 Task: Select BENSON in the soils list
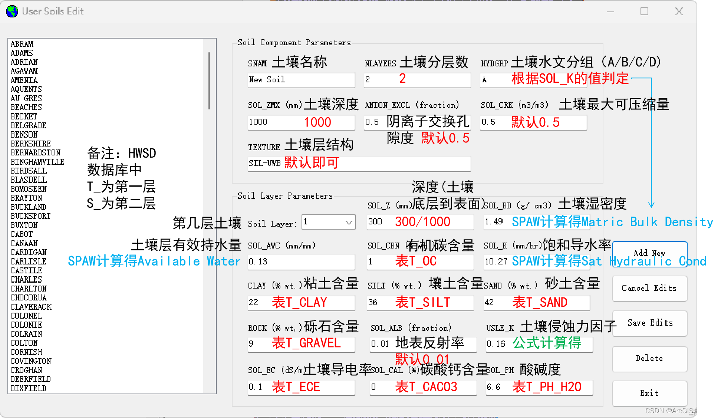[24, 135]
